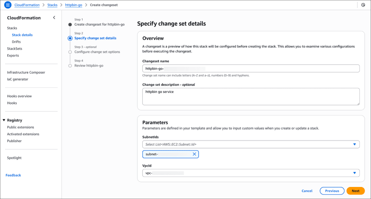Open Public extensions in sidebar
Screen dimensions: 371x199
[20, 127]
